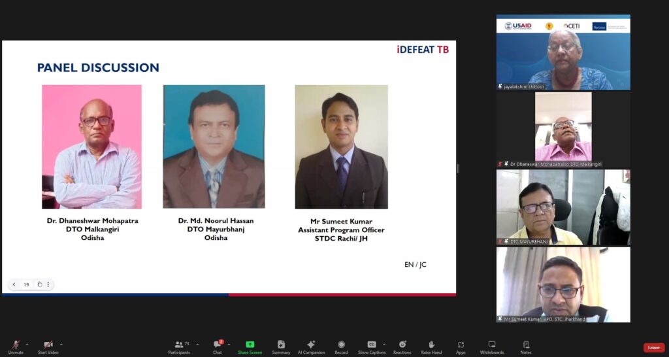669x357 pixels.
Task: Open the slide control three-dot menu
Action: [48, 284]
